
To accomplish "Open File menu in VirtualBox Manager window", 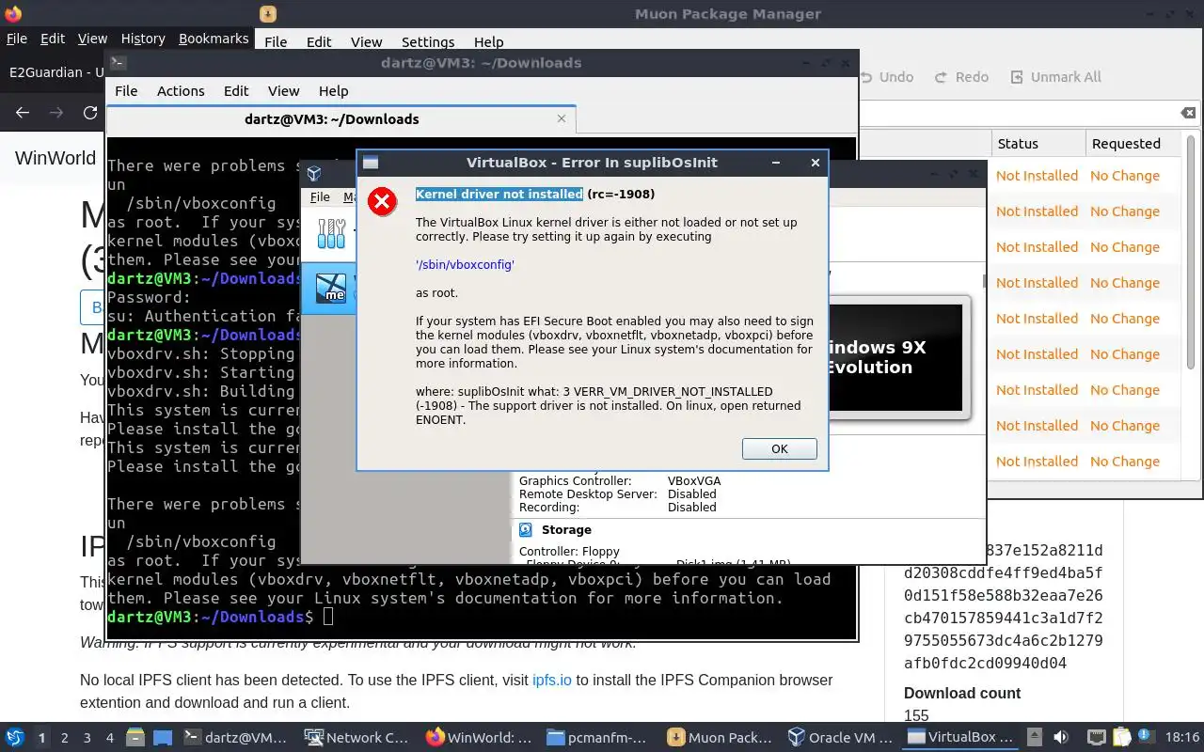I will [320, 197].
